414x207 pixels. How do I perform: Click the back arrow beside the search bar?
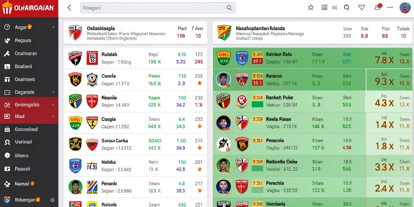click(70, 8)
